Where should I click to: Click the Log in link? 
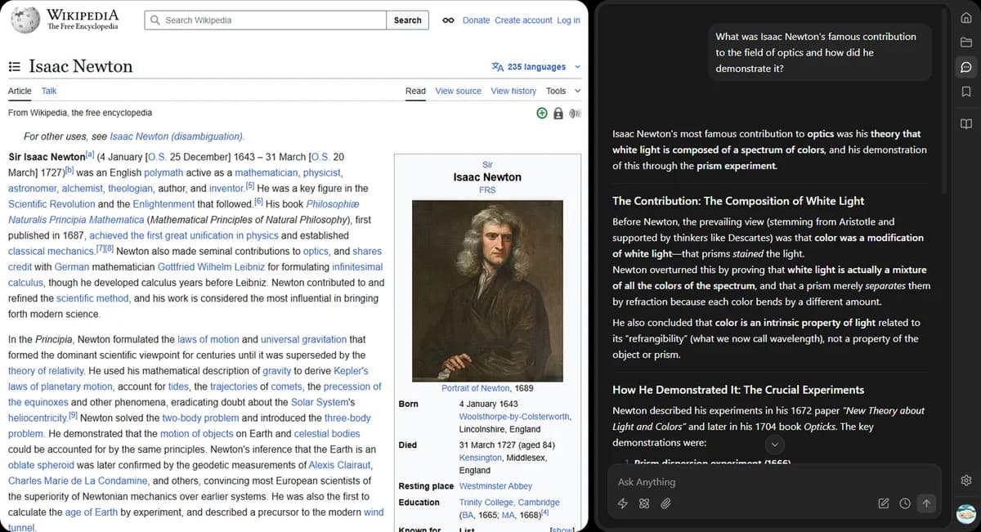pyautogui.click(x=568, y=20)
